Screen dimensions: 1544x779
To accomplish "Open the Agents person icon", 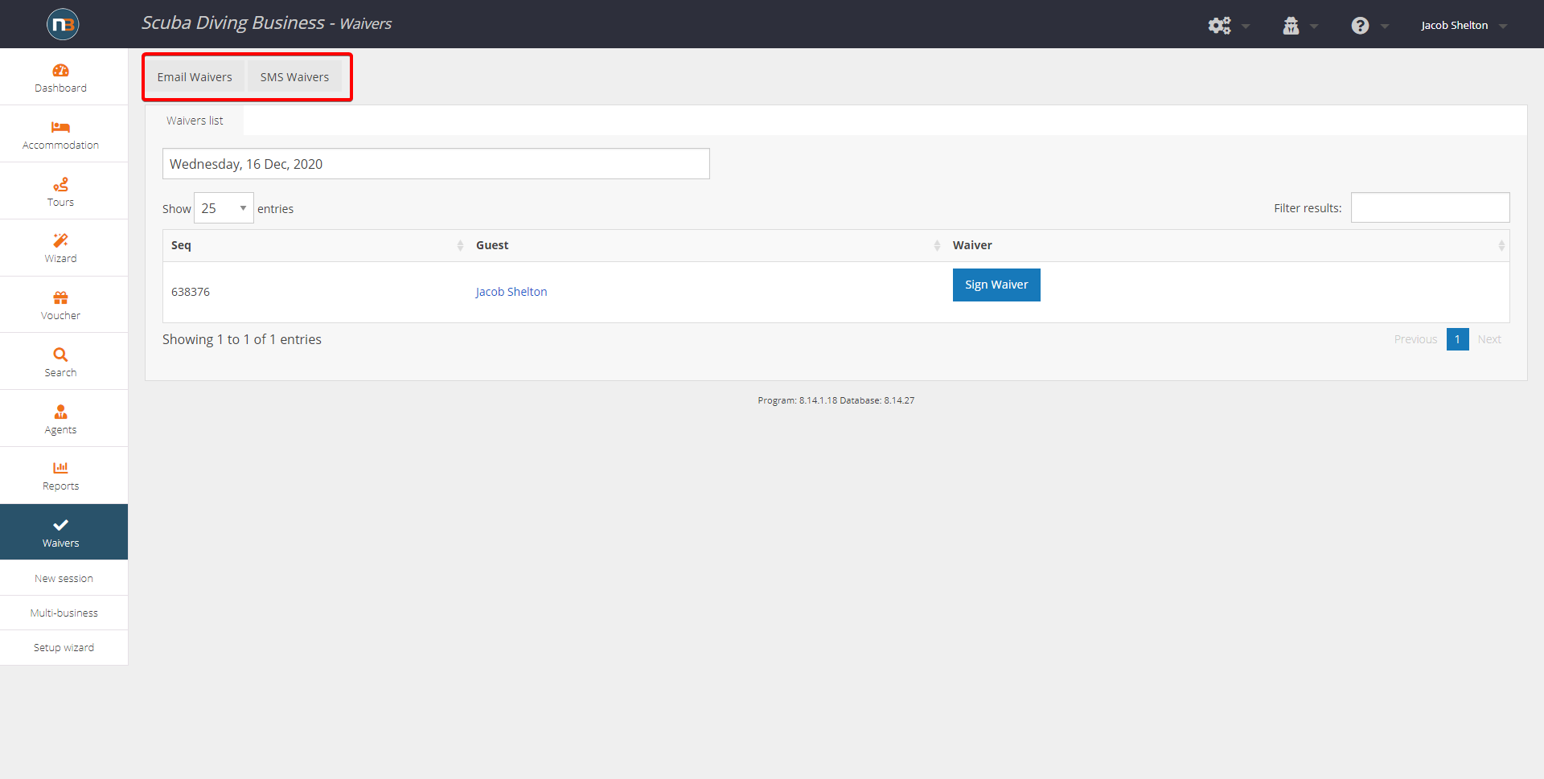I will click(x=60, y=412).
